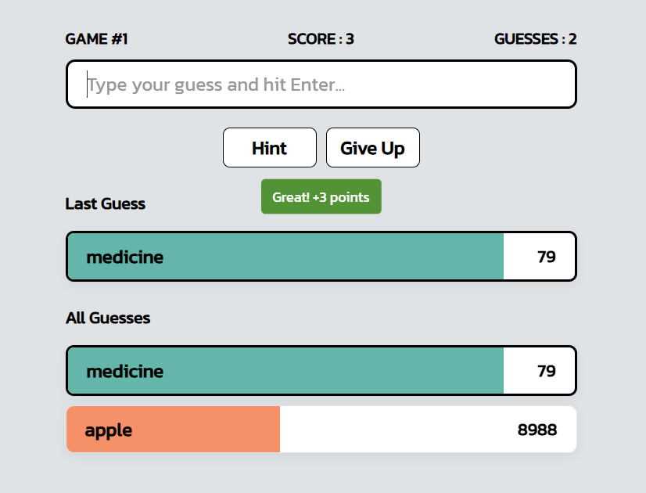Screen dimensions: 646x493
Task: Click the rank number 8988 next to apple
Action: tap(538, 429)
